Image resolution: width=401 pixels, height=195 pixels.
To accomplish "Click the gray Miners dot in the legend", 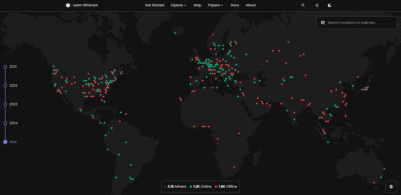I will tap(165, 186).
